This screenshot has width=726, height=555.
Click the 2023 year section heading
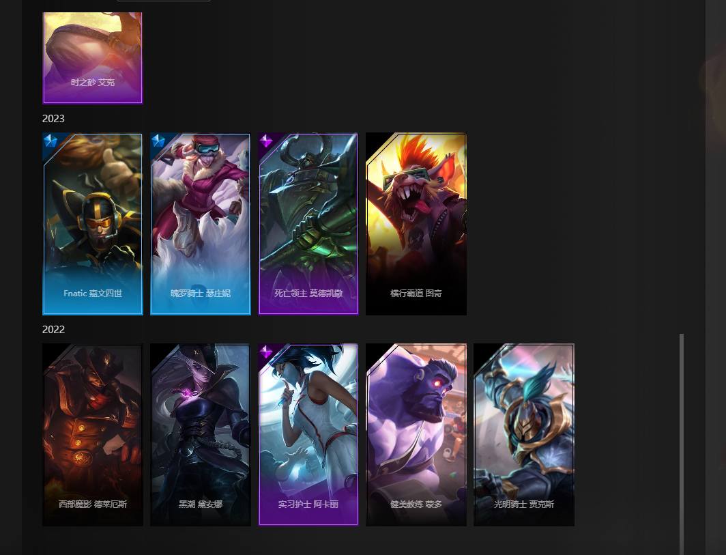tap(53, 119)
